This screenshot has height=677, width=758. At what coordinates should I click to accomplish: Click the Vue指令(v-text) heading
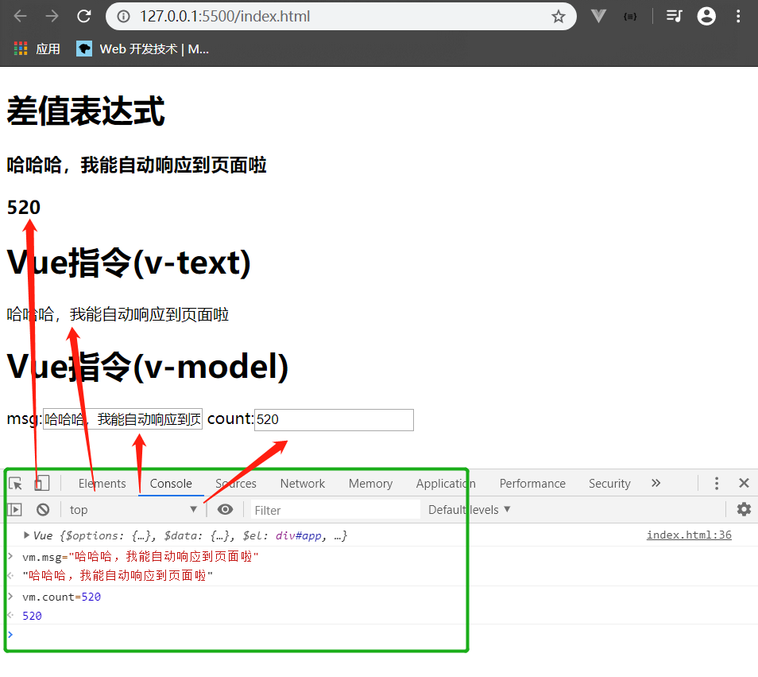(129, 263)
